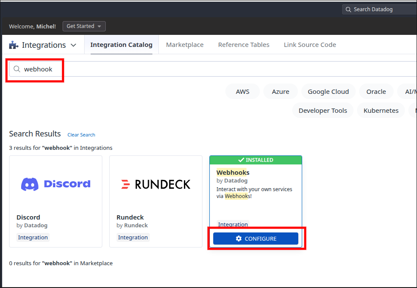The image size is (417, 288).
Task: Click the Discord logo on Discord card
Action: coord(56,184)
